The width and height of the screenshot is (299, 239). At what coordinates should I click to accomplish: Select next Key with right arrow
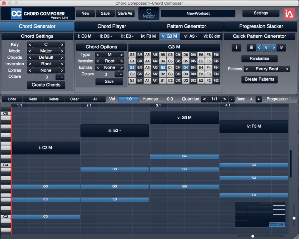(x=62, y=45)
